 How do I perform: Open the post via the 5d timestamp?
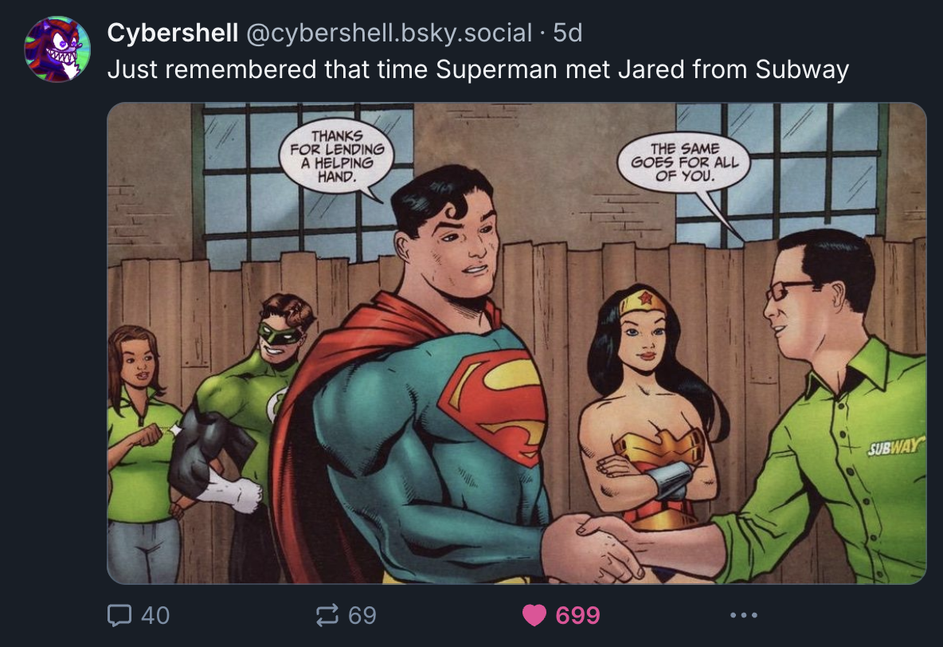coord(568,33)
